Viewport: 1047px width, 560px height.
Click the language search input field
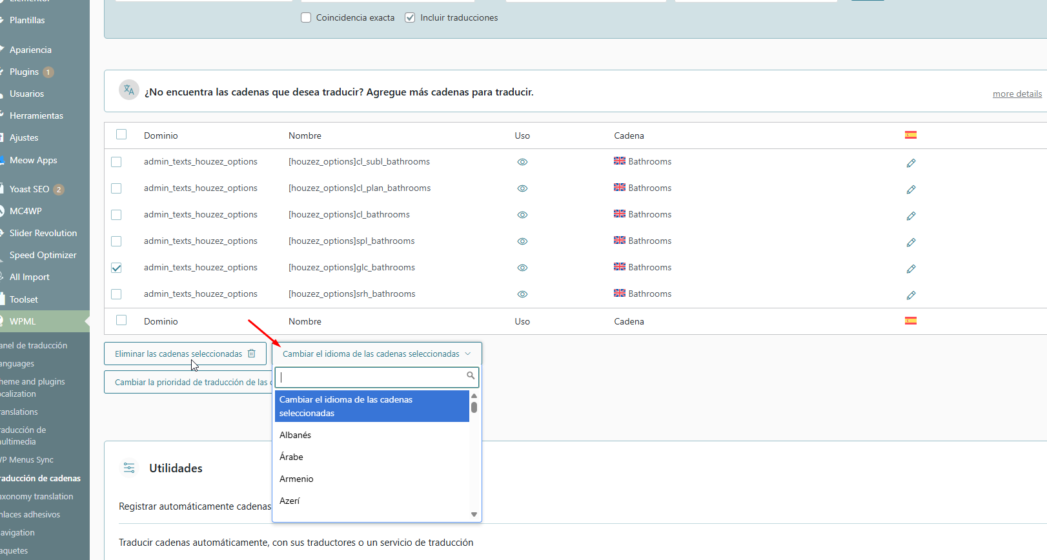tap(371, 377)
